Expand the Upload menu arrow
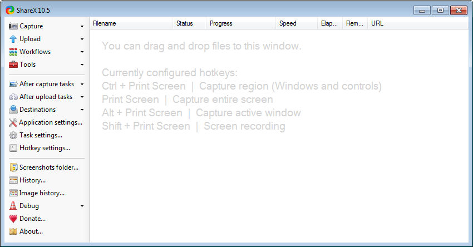This screenshot has height=247, width=473. pos(82,39)
